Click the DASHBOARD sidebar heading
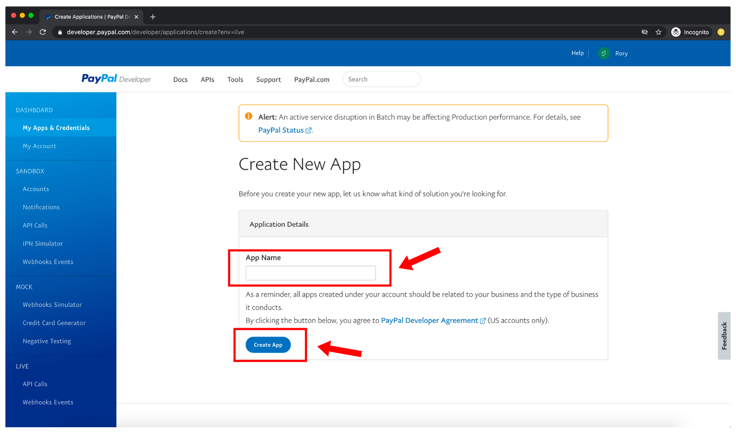Screen dimensions: 736x434 pos(34,110)
